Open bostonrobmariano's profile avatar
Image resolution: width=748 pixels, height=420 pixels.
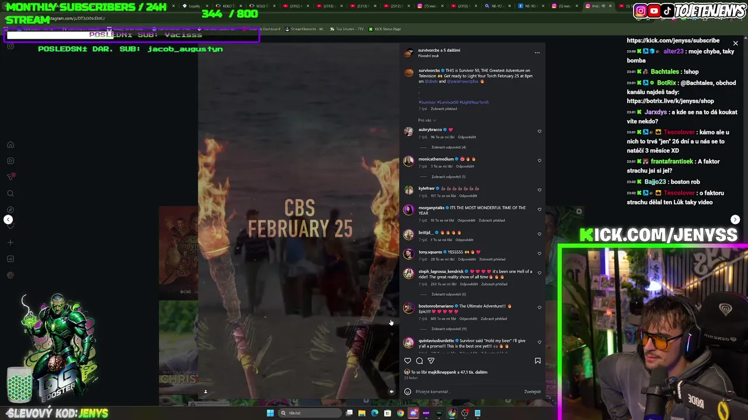[x=408, y=308]
